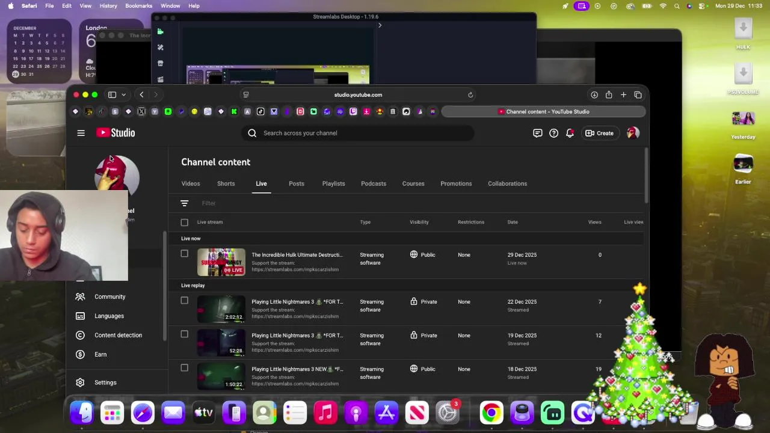Viewport: 770px width, 433px height.
Task: Open the Bookmarks menu in menu bar
Action: (138, 5)
